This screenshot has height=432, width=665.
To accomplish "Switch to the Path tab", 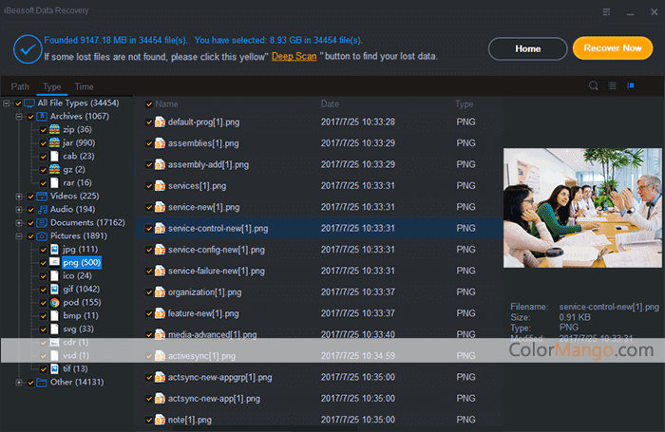I will point(20,86).
